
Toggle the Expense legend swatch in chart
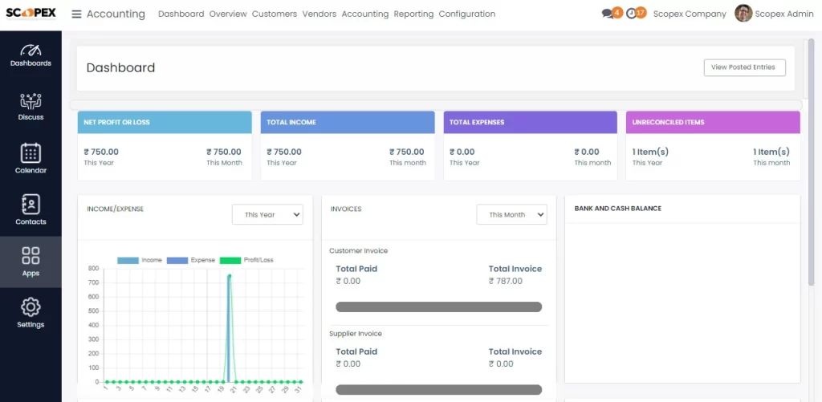tap(177, 261)
